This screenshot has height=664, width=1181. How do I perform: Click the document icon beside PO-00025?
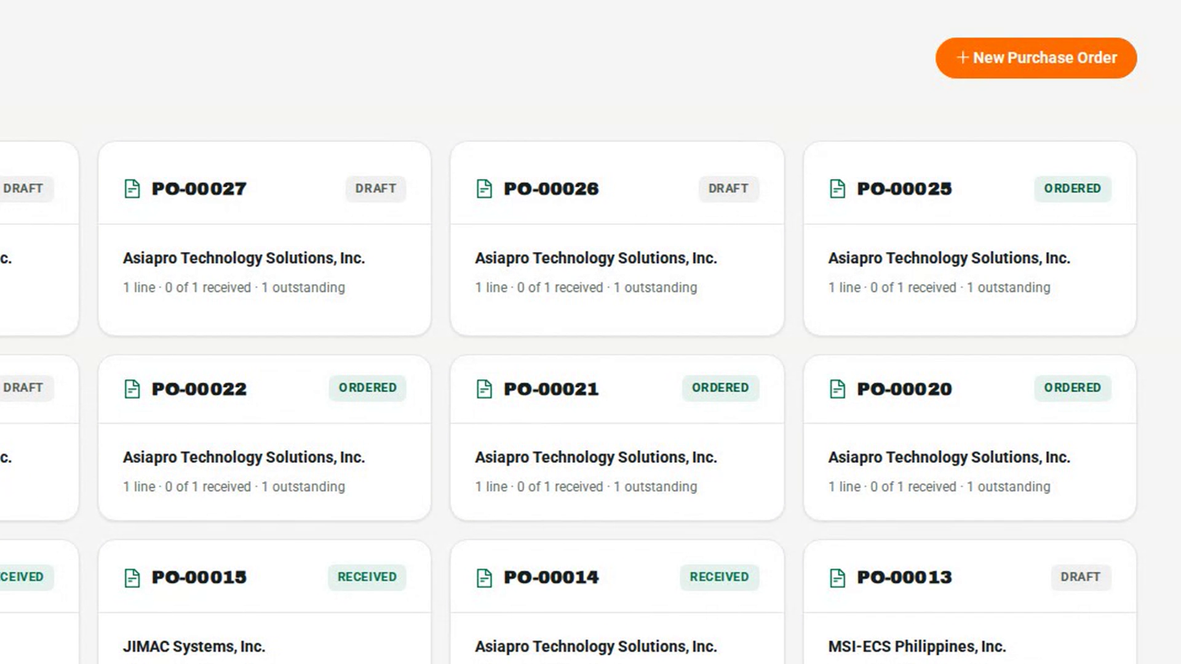tap(837, 189)
